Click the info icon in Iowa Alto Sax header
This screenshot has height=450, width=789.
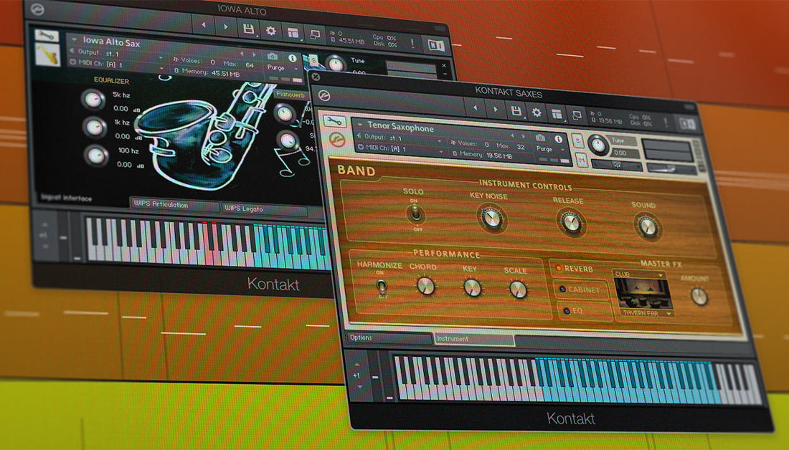(292, 58)
